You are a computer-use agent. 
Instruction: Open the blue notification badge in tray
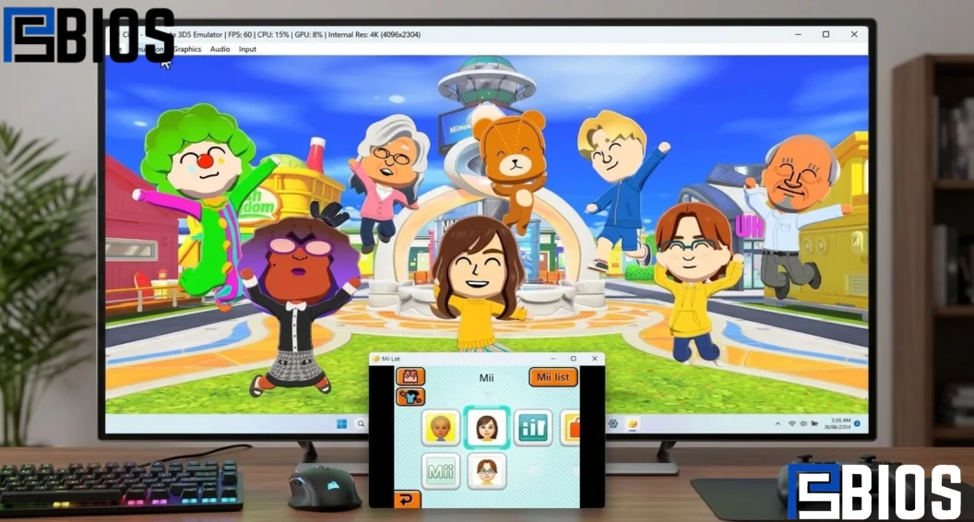(857, 423)
